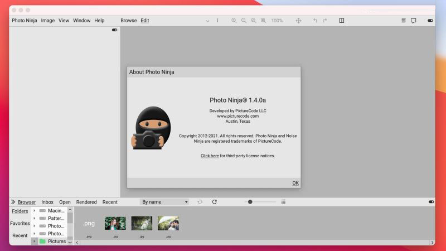Open the Photo Ninja menu
The height and width of the screenshot is (251, 446).
(25, 21)
